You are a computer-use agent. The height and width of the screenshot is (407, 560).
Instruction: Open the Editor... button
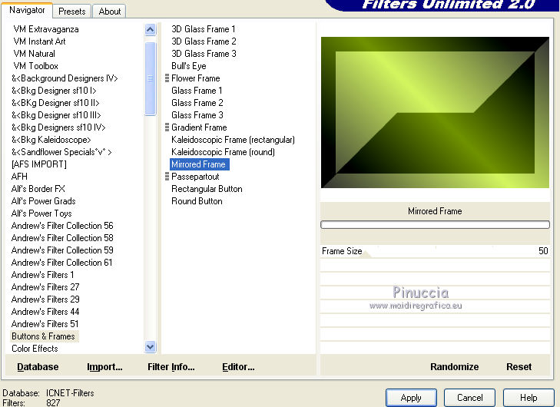[x=238, y=366]
